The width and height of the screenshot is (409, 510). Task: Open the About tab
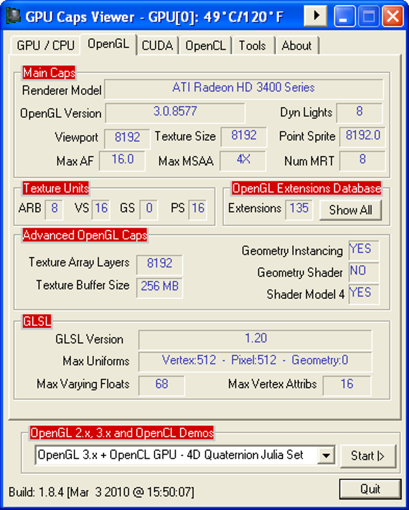(297, 46)
